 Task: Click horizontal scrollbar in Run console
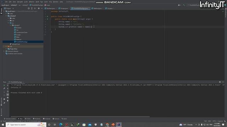tap(81, 116)
